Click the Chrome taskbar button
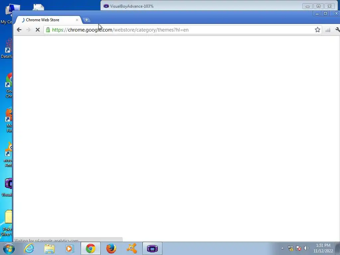Image resolution: width=340 pixels, height=255 pixels. (x=91, y=248)
